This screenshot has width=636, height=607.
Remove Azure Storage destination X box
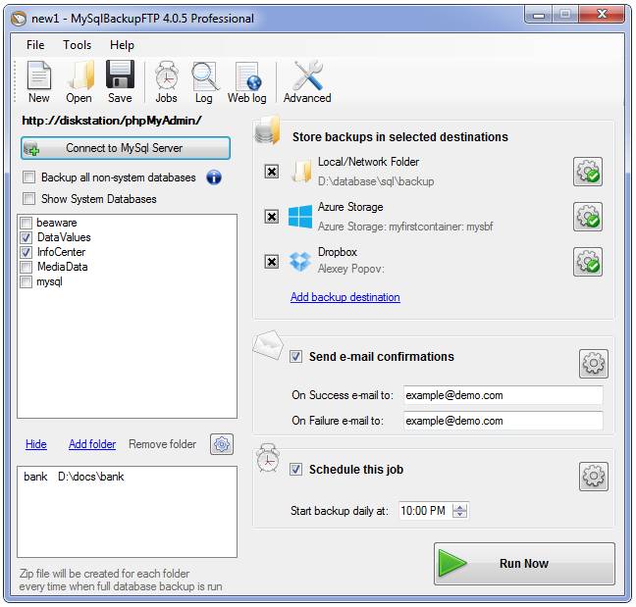click(271, 217)
